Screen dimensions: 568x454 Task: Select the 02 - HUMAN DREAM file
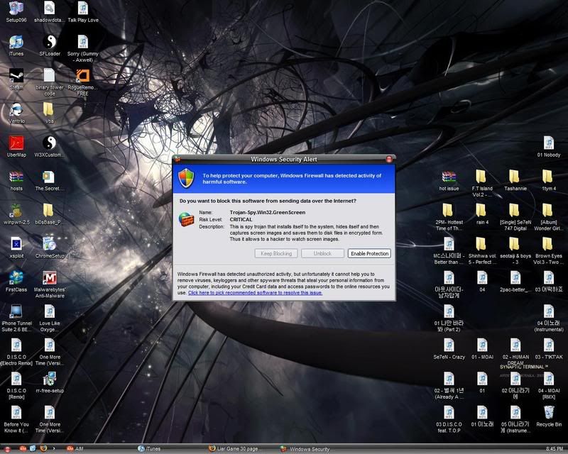(x=515, y=345)
